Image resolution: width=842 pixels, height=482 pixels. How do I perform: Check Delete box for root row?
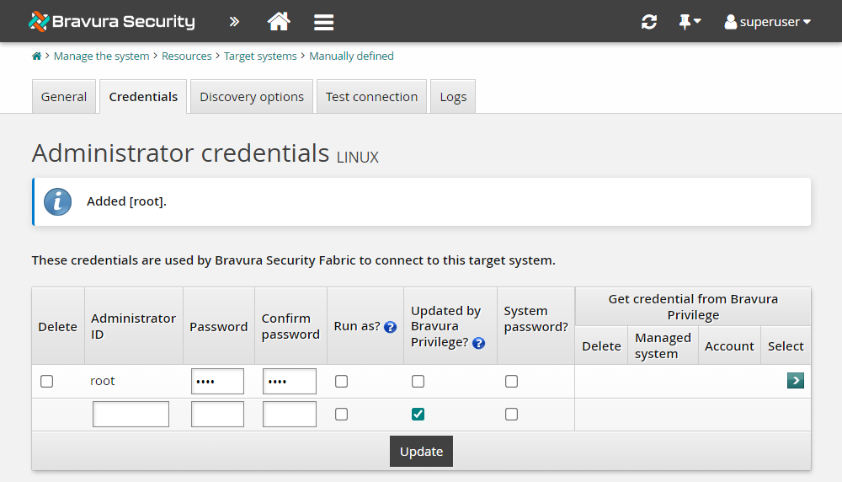tap(46, 381)
